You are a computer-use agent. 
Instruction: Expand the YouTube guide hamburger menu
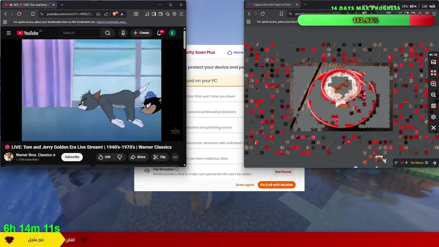(x=9, y=33)
